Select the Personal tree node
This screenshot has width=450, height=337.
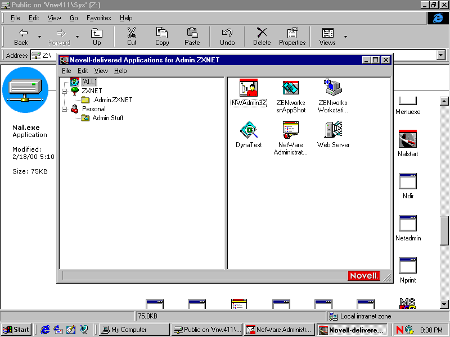[x=94, y=109]
